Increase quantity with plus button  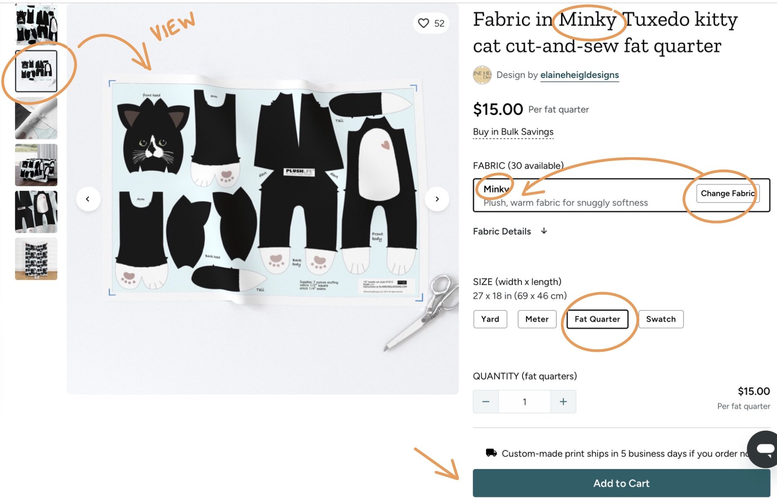click(x=563, y=402)
